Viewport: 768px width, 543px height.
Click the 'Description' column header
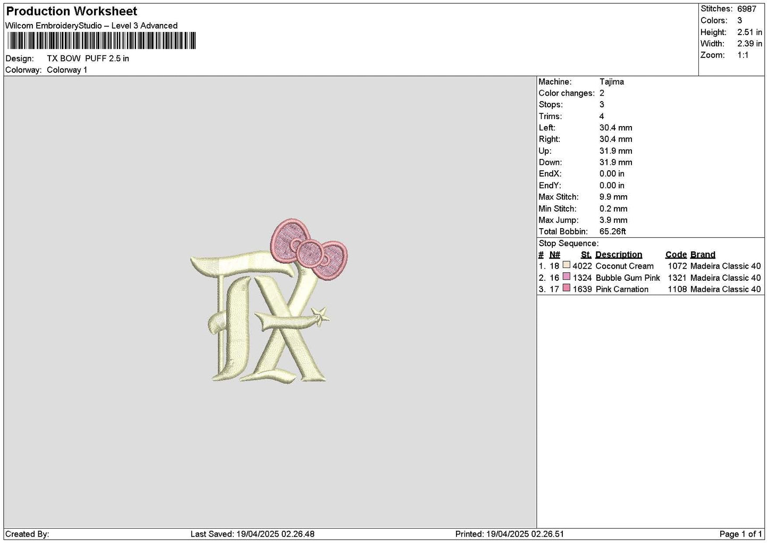[619, 255]
